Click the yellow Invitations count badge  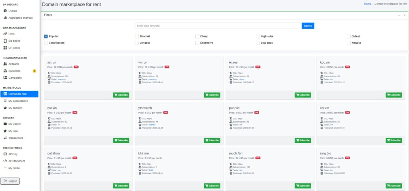34,71
